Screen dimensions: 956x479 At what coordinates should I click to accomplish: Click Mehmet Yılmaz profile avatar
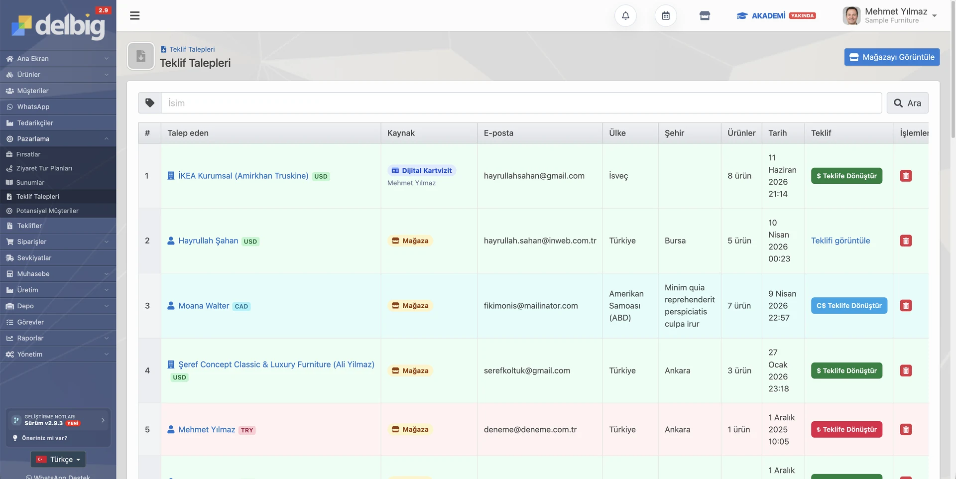click(851, 15)
